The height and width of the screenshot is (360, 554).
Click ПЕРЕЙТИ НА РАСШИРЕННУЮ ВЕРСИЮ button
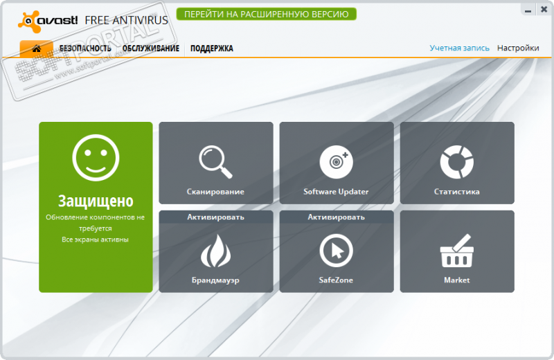(267, 14)
